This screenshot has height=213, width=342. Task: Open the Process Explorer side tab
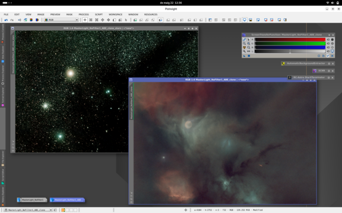[x=2, y=75]
